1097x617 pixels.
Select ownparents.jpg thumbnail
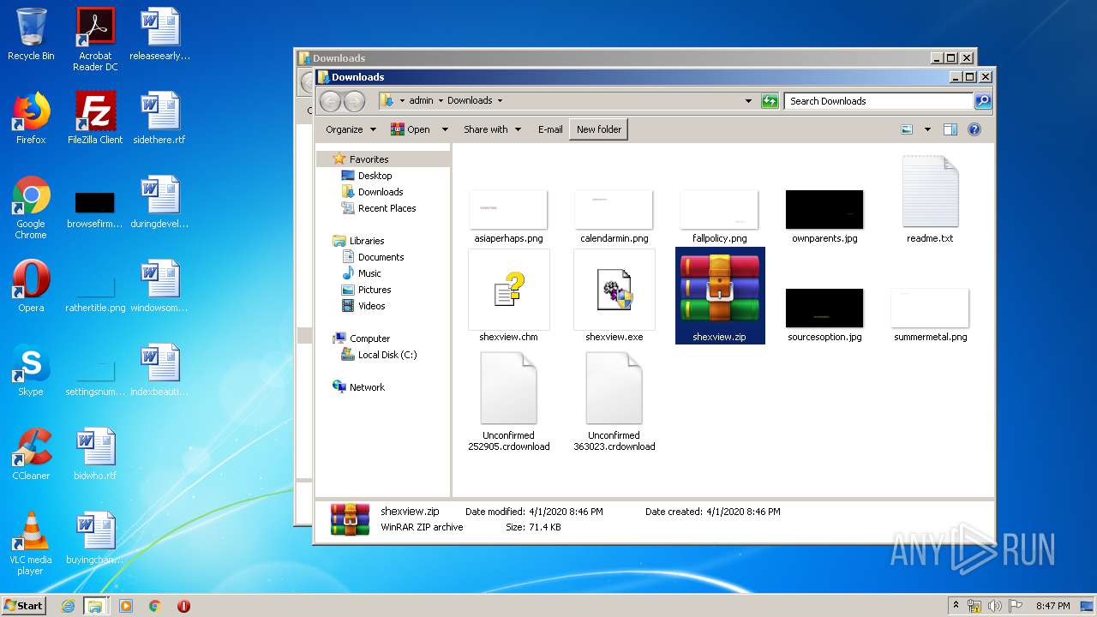click(824, 209)
